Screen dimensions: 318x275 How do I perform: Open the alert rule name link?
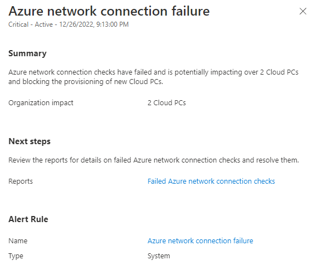pos(200,240)
